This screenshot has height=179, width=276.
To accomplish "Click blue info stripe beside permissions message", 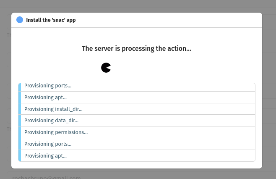I will tap(20, 132).
